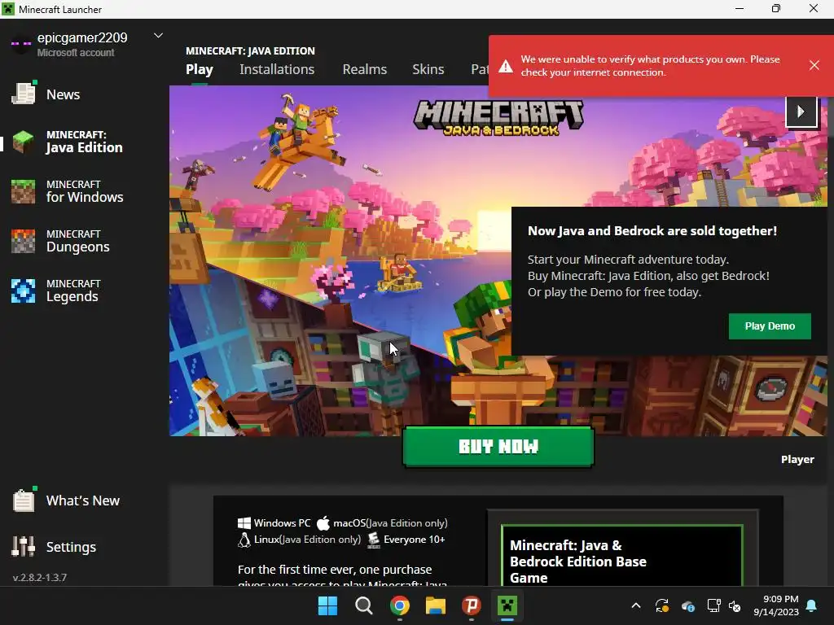This screenshot has width=834, height=625.
Task: Expand the account dropdown chevron
Action: click(158, 36)
